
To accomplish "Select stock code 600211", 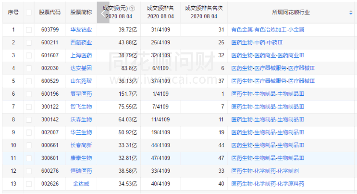I will (50, 42).
